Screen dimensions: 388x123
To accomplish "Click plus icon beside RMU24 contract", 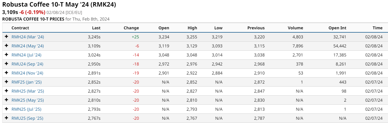I will tap(7, 64).
